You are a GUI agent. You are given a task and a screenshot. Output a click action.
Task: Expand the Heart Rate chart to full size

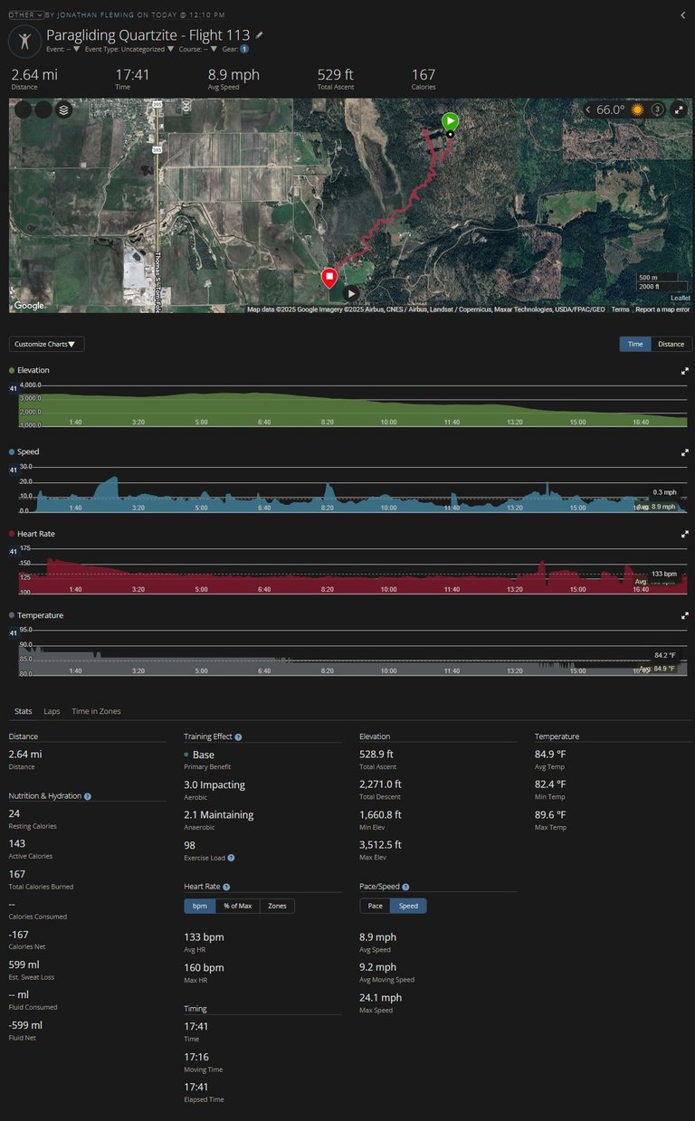pos(685,534)
